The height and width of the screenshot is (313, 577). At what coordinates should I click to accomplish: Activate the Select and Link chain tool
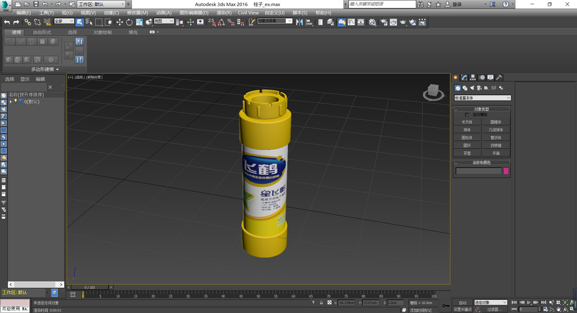(28, 22)
